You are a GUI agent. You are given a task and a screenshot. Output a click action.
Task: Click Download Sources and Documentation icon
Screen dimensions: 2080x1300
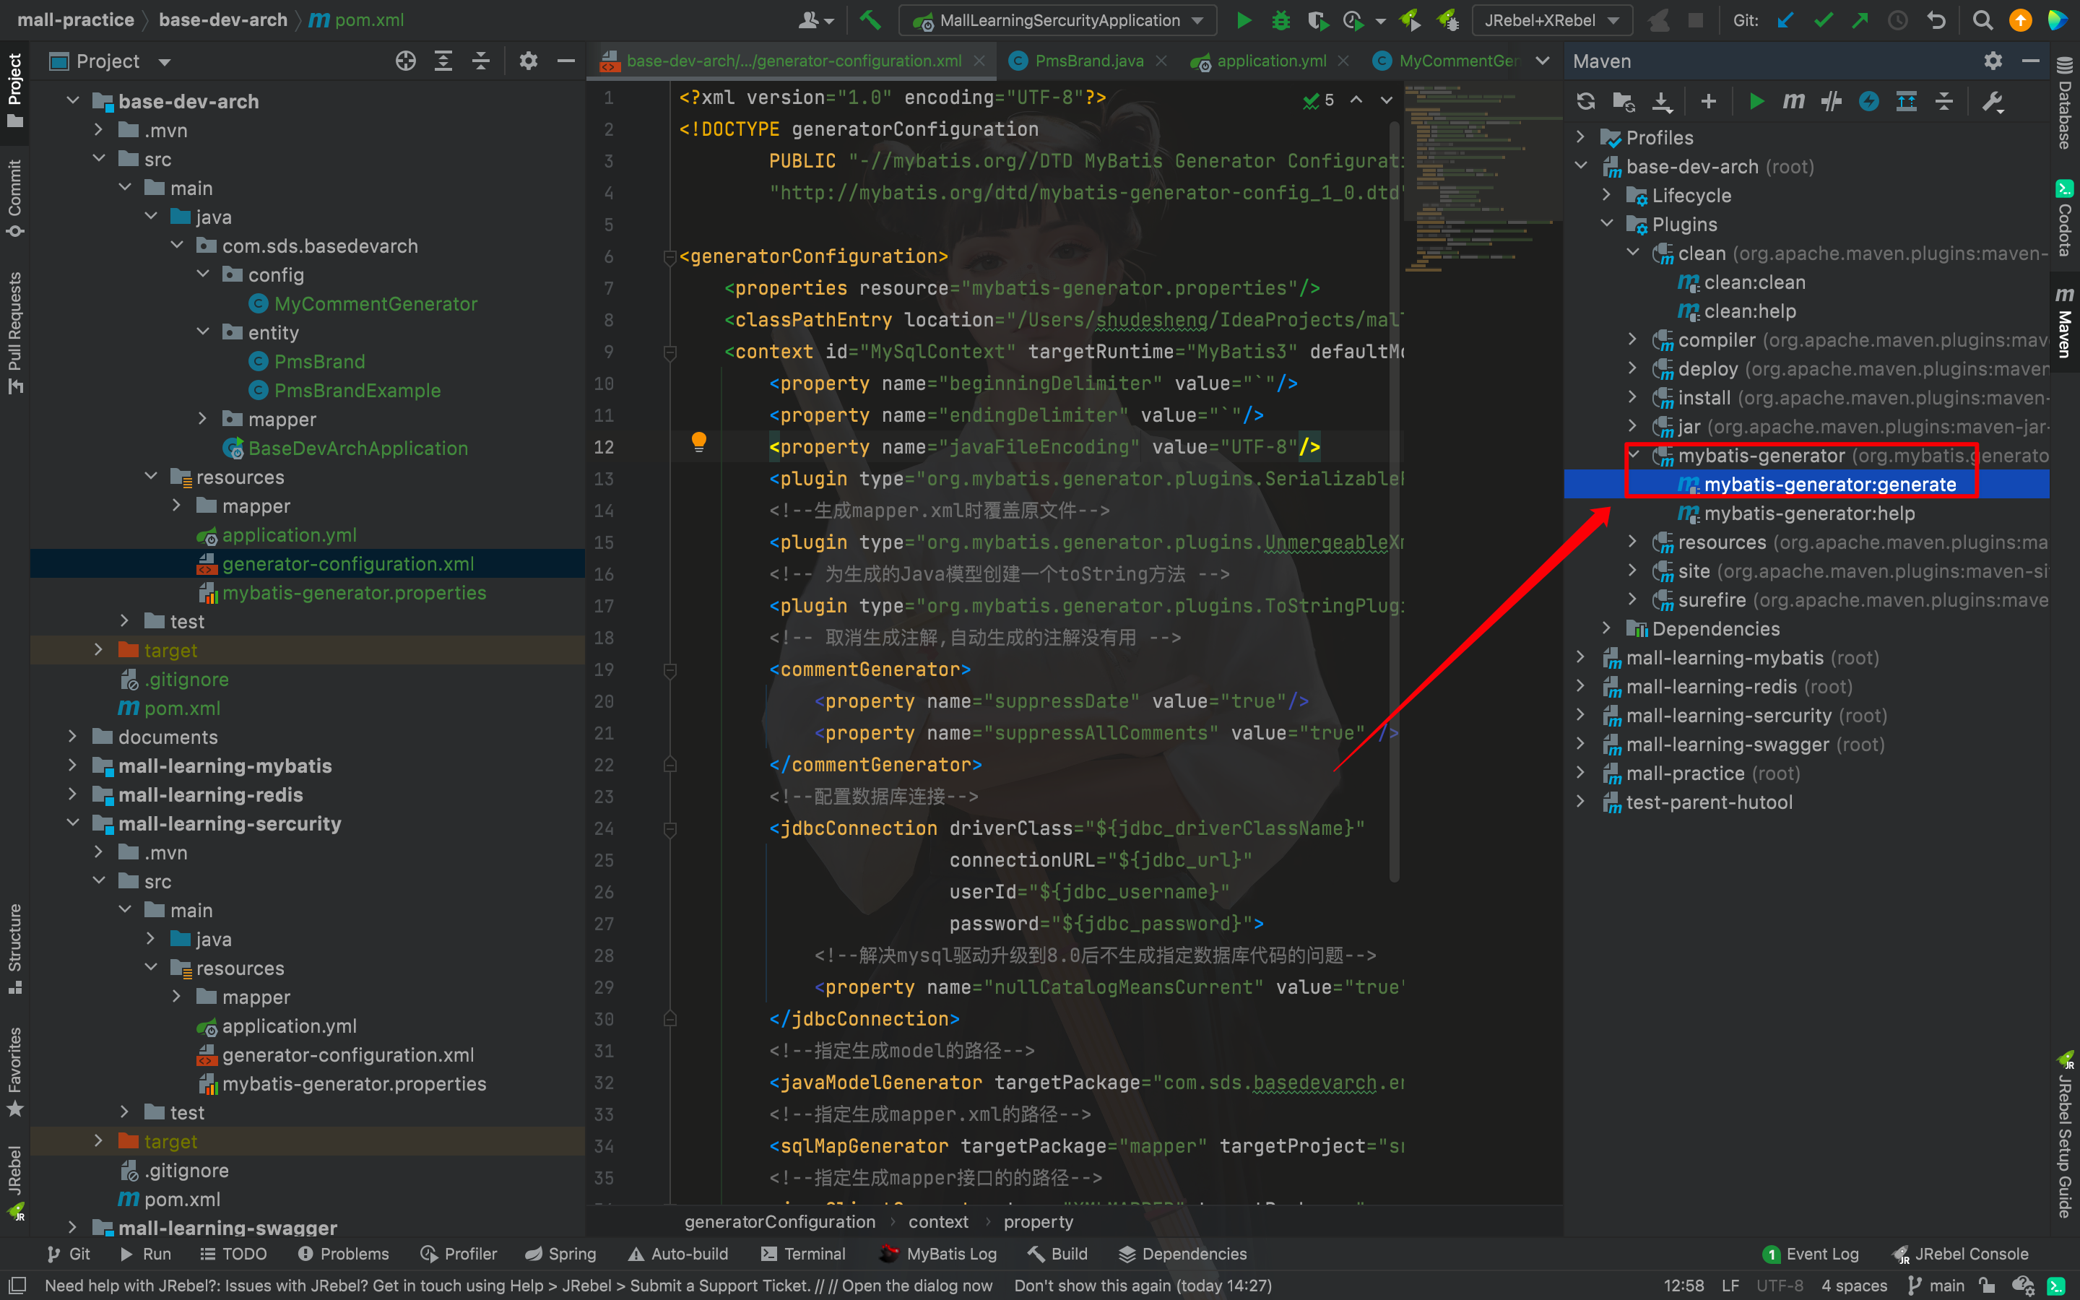coord(1663,101)
